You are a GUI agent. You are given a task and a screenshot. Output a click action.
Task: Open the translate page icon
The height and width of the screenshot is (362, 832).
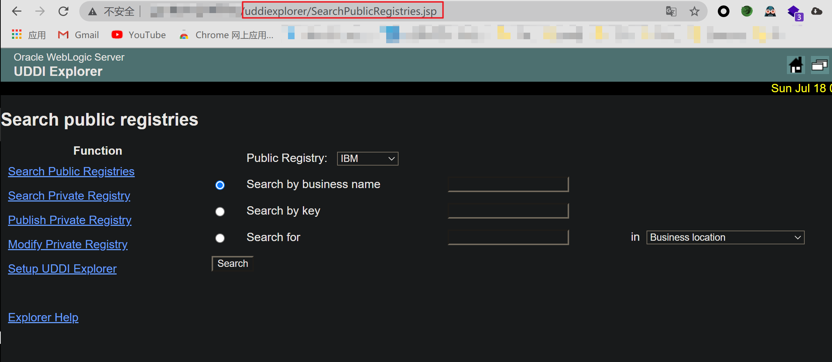click(671, 12)
